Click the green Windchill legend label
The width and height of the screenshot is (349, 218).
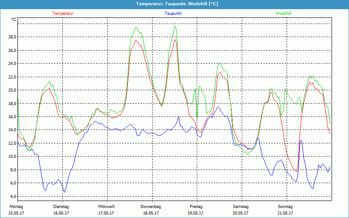coord(283,14)
